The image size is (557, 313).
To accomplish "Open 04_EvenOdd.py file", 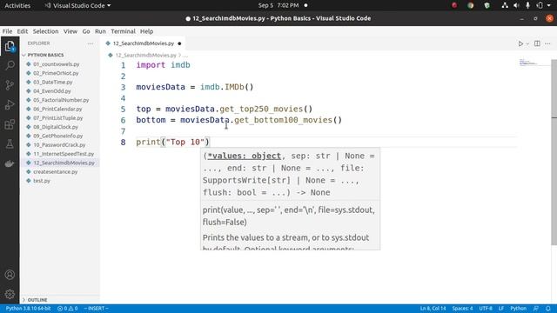I will [52, 91].
